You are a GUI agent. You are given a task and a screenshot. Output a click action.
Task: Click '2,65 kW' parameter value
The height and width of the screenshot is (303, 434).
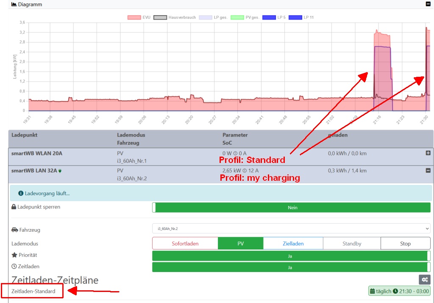[x=232, y=171]
